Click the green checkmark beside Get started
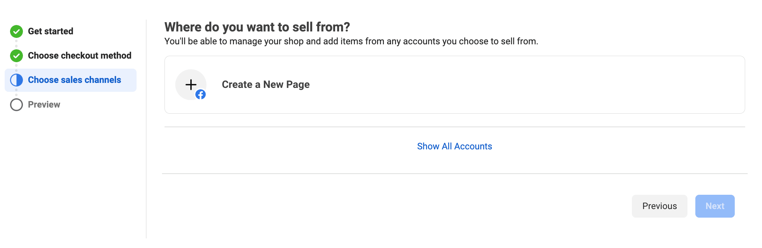Image resolution: width=762 pixels, height=248 pixels. [x=16, y=31]
